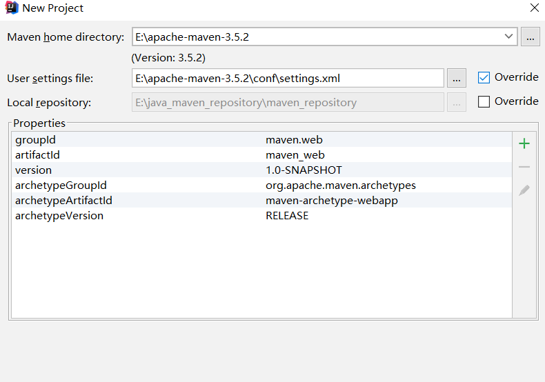Select the archetypeVersion property row
The image size is (545, 382).
click(x=261, y=216)
